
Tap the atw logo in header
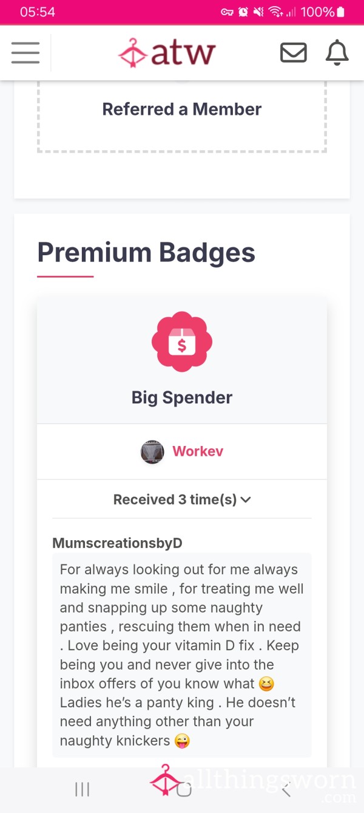pyautogui.click(x=167, y=52)
